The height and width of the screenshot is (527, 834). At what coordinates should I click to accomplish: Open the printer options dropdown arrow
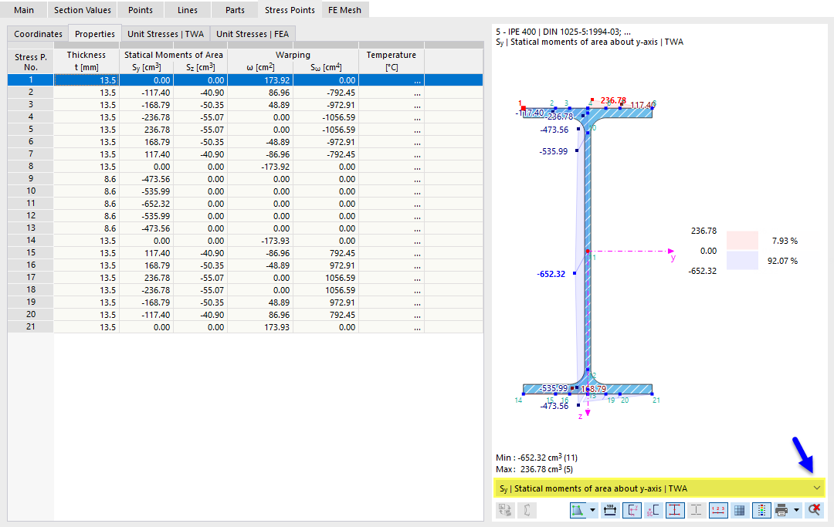796,510
